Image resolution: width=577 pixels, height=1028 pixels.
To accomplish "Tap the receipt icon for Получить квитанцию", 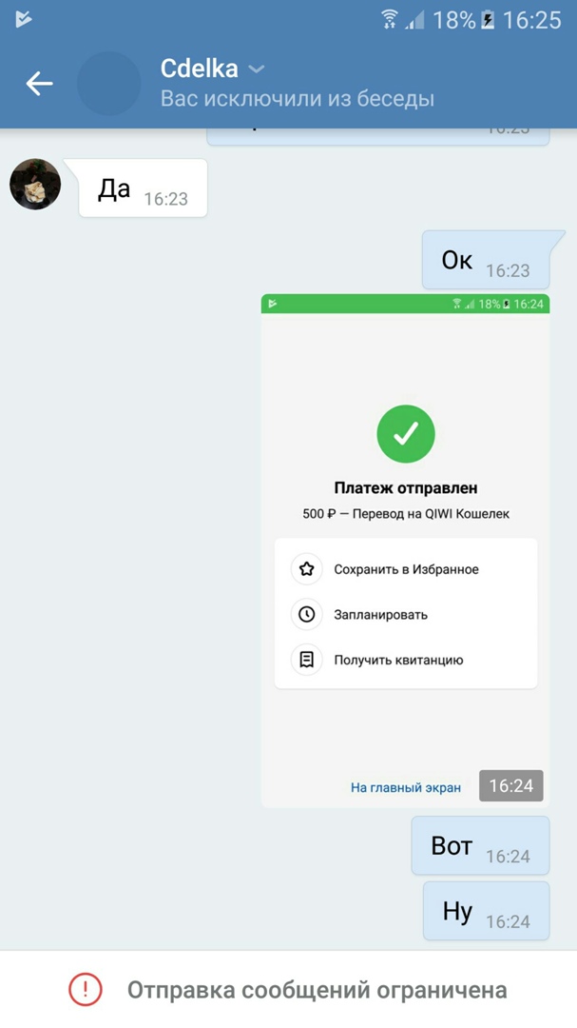I will click(306, 660).
